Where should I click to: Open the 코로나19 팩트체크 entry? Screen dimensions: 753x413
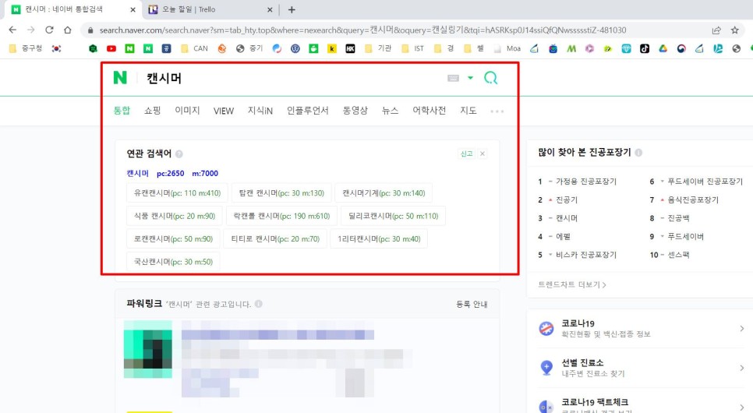point(595,402)
